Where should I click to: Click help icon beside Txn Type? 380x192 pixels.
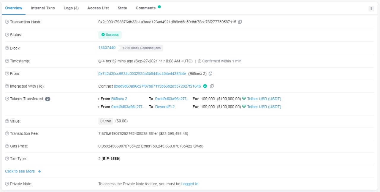pyautogui.click(x=7, y=159)
